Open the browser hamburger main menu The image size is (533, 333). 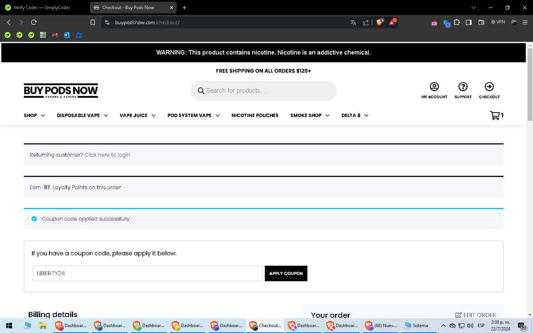pyautogui.click(x=525, y=22)
